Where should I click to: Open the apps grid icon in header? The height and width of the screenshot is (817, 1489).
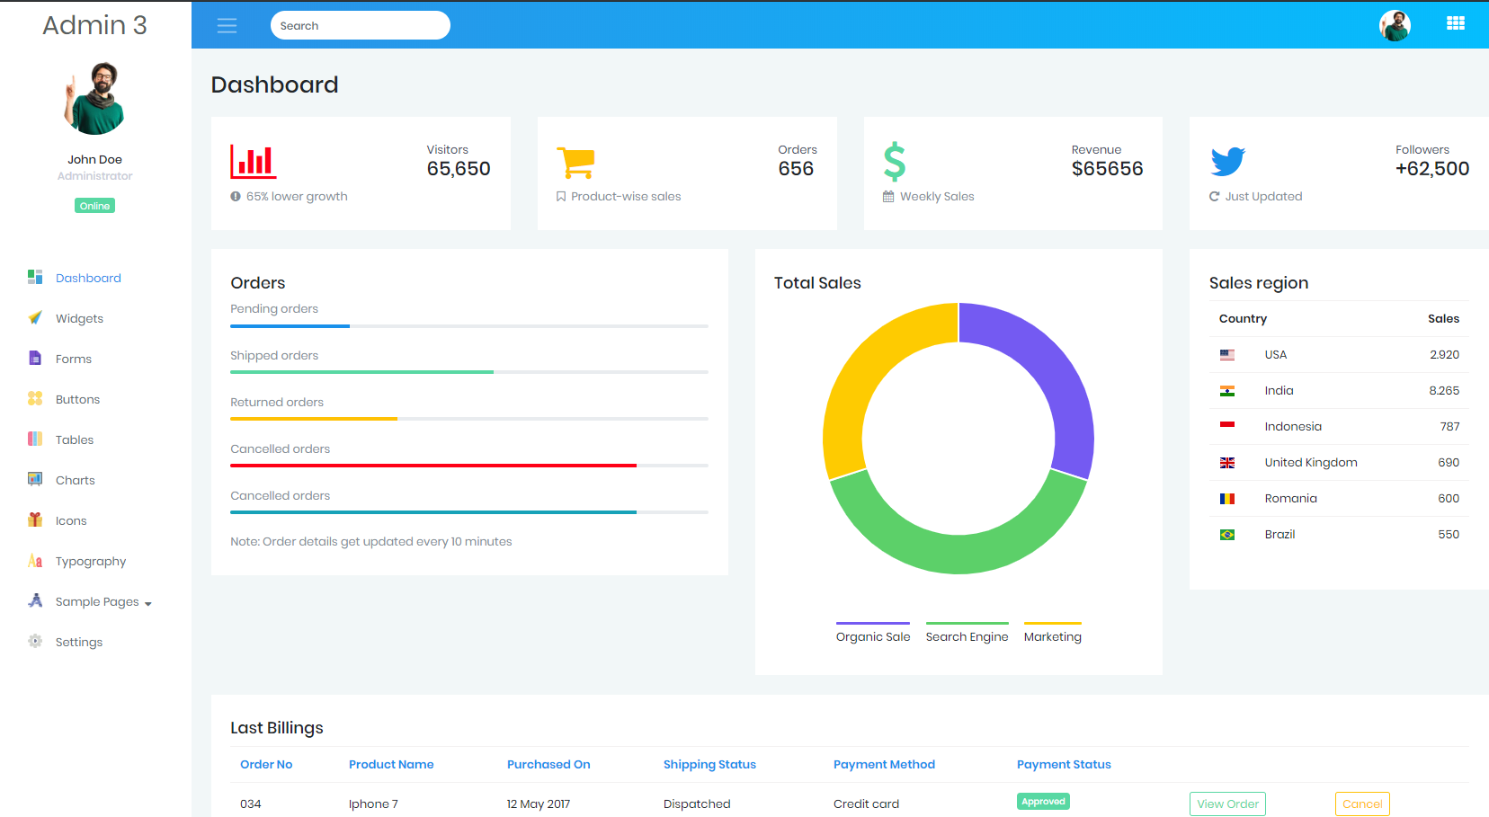pyautogui.click(x=1455, y=24)
